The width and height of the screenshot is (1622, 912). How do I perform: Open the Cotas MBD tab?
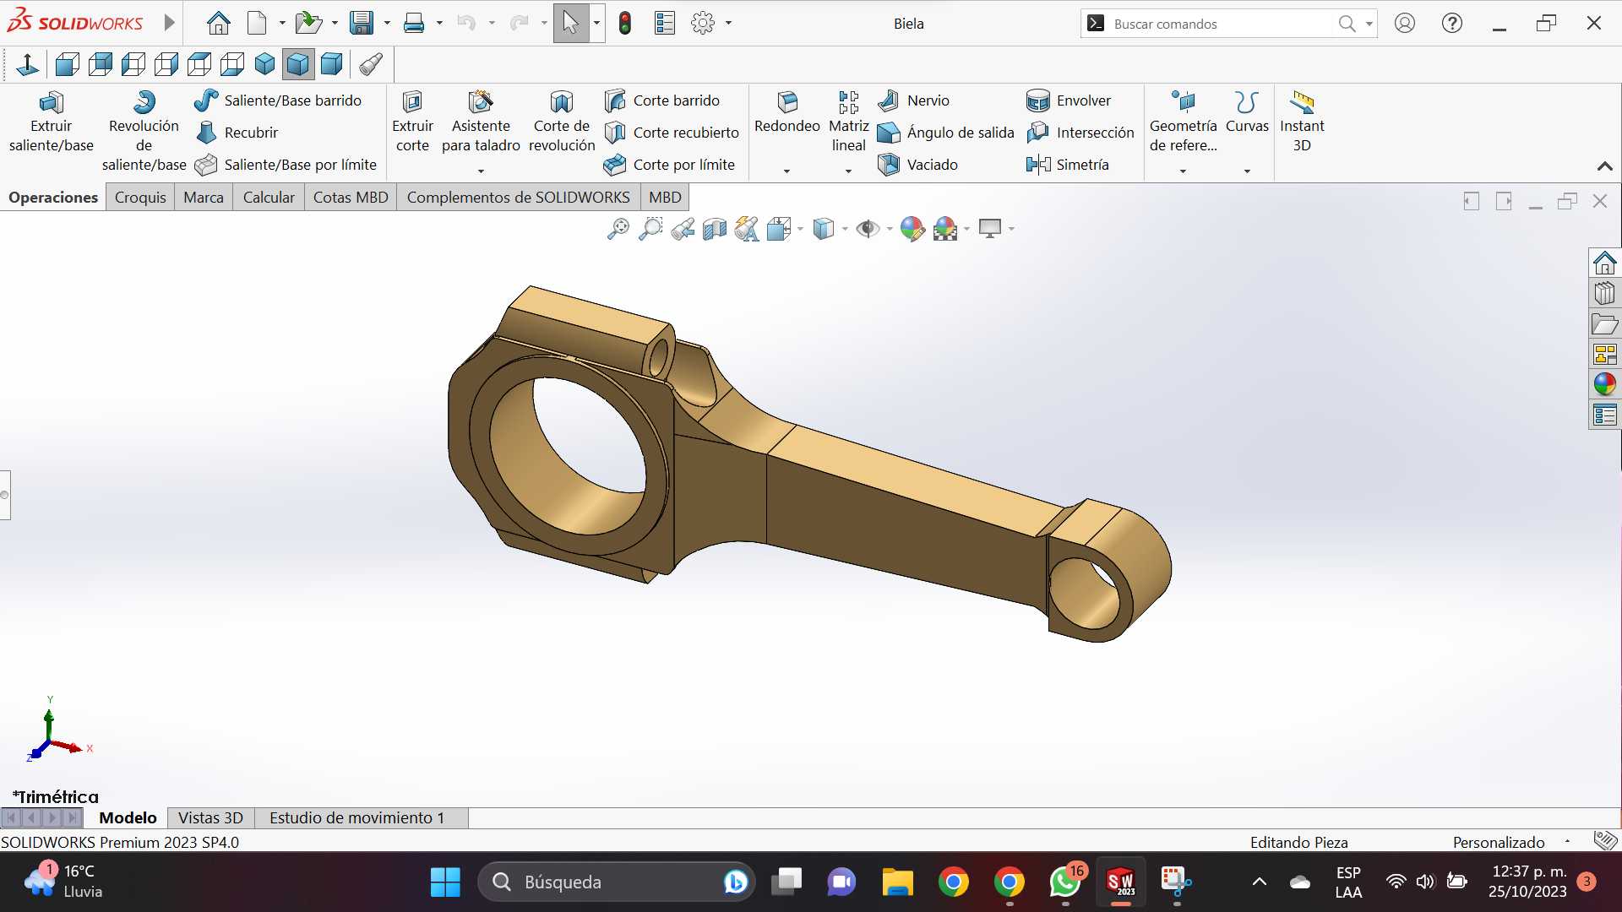point(351,198)
